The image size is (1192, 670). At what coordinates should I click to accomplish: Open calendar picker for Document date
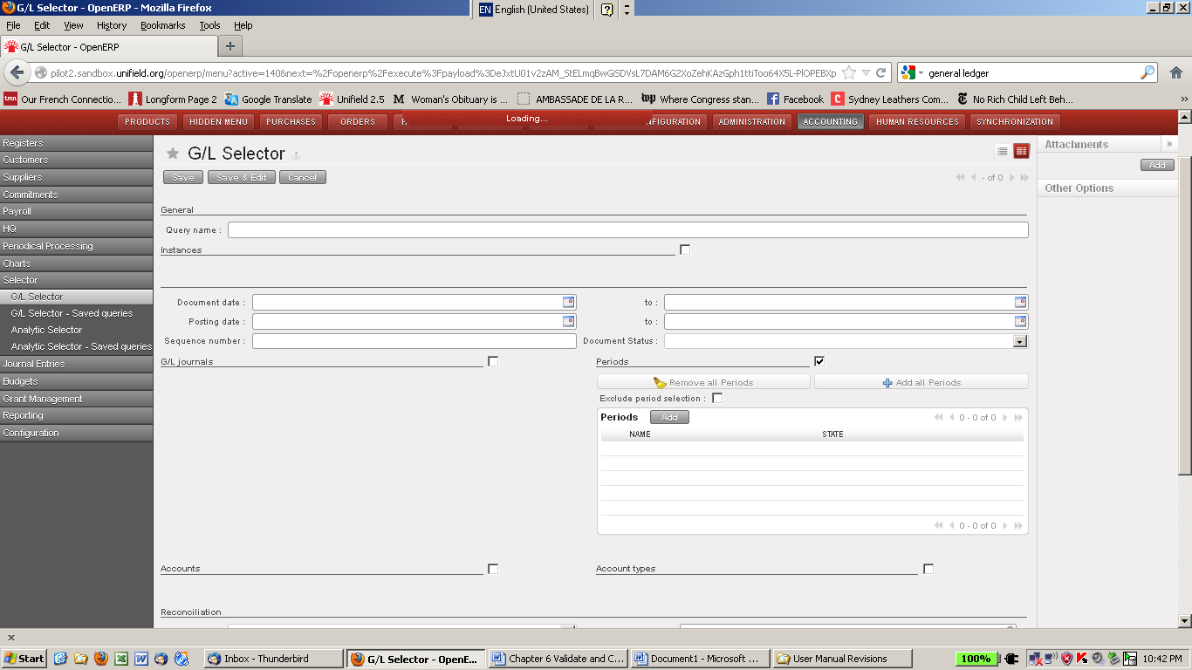point(568,303)
